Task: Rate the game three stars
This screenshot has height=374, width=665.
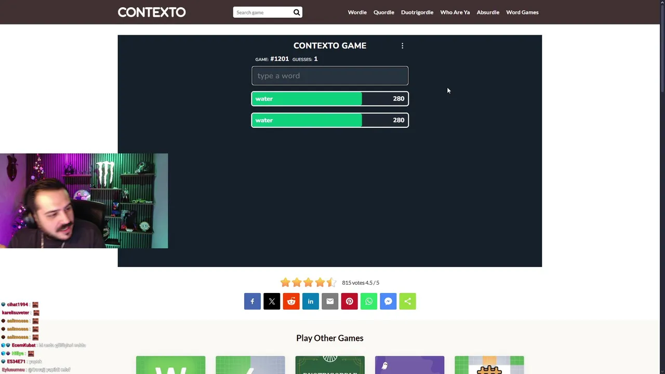Action: (x=308, y=283)
